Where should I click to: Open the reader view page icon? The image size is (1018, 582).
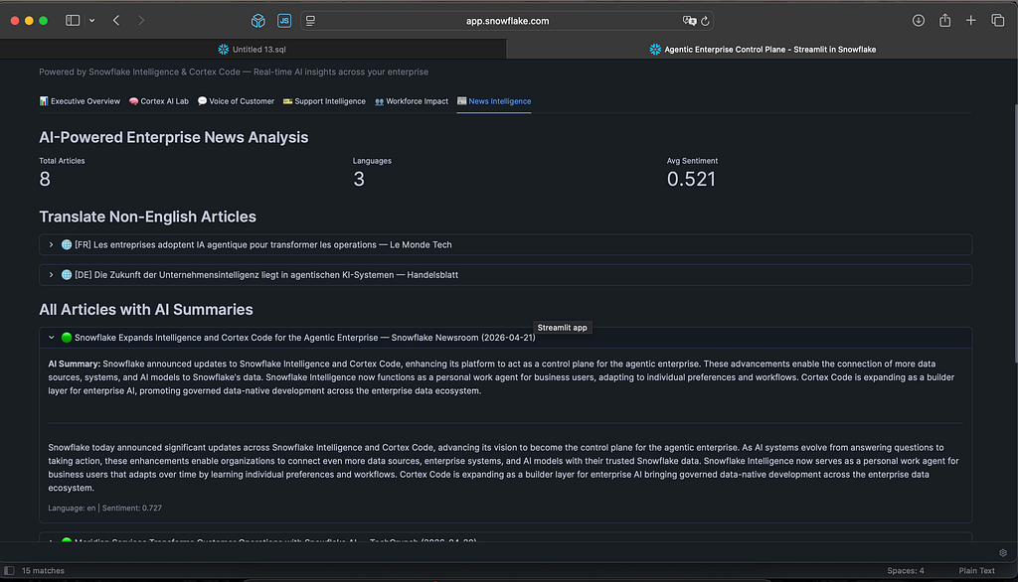tap(310, 21)
